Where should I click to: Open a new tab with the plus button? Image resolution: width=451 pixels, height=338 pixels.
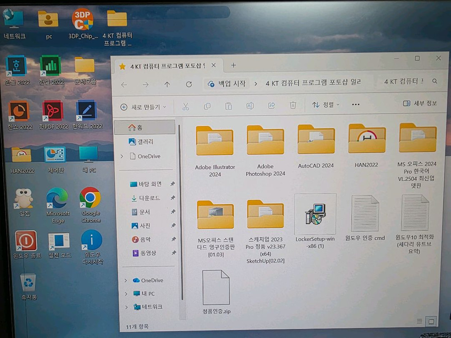(234, 65)
